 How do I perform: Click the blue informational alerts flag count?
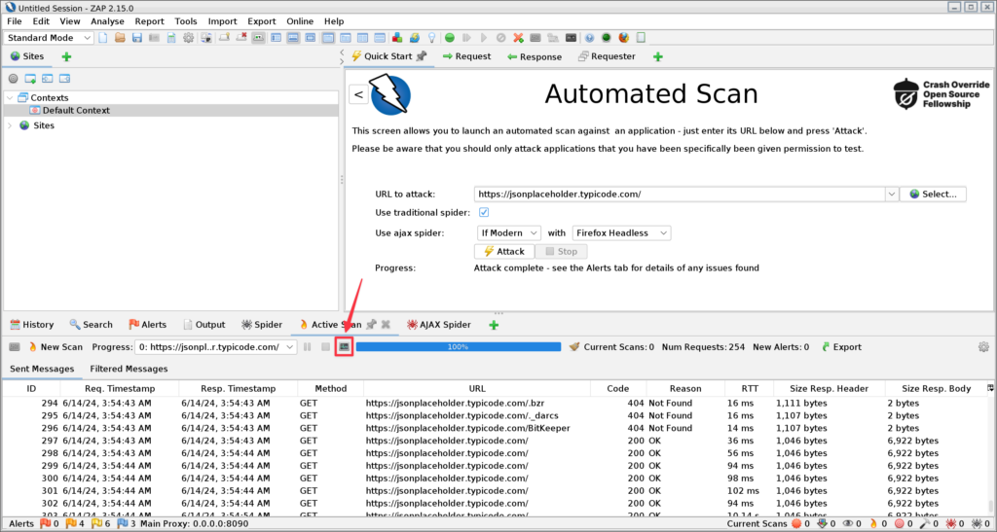pyautogui.click(x=127, y=524)
